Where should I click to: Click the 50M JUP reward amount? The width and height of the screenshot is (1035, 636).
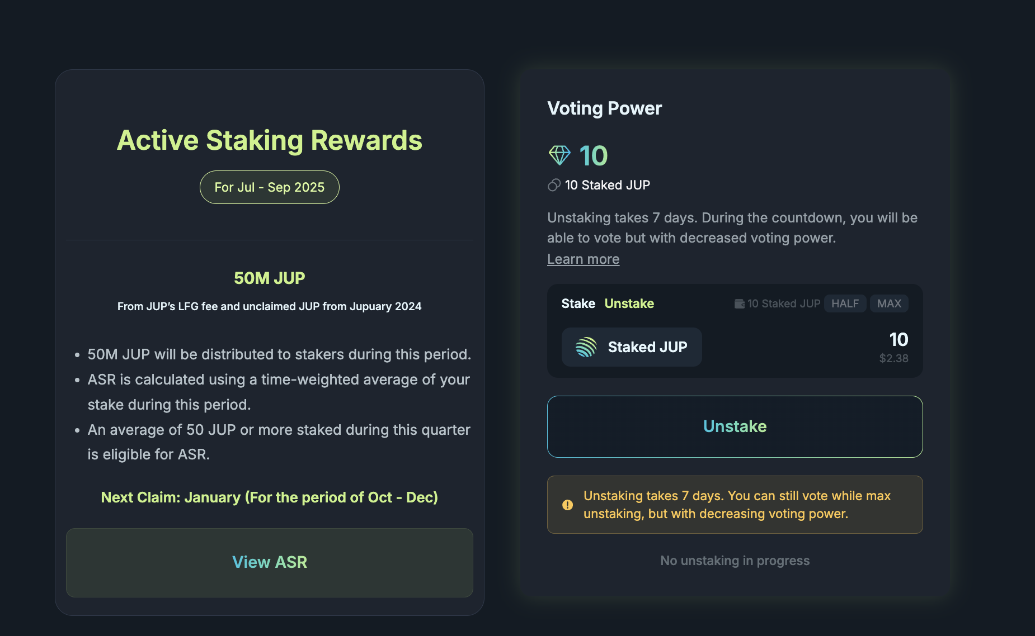tap(269, 278)
